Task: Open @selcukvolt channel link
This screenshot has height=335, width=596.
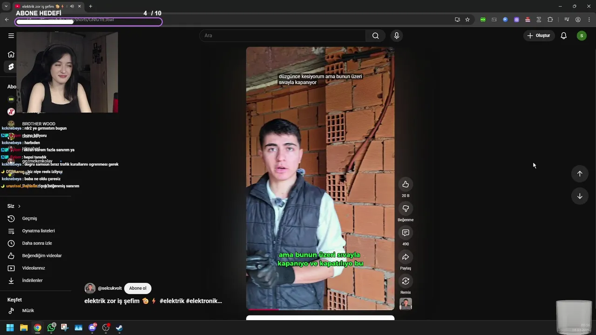Action: click(x=110, y=288)
